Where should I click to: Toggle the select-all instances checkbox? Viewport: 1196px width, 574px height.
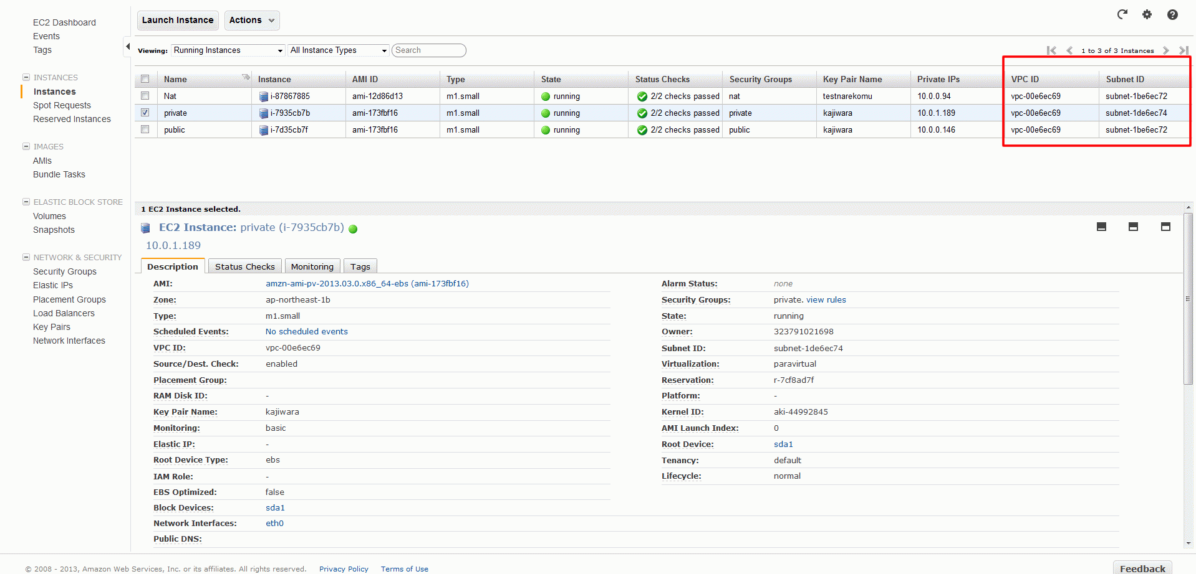(x=145, y=79)
